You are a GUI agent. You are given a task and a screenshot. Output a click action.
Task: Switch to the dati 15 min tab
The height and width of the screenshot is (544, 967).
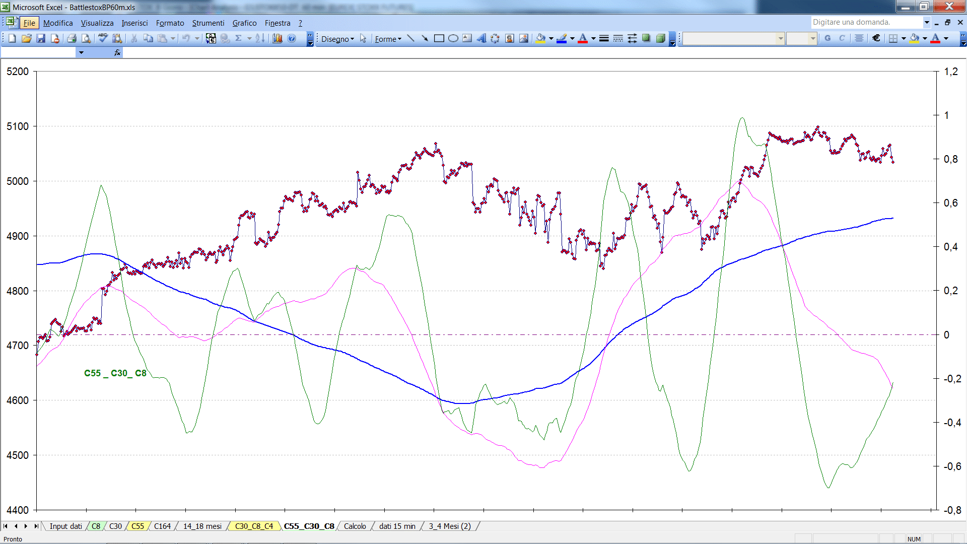[397, 526]
